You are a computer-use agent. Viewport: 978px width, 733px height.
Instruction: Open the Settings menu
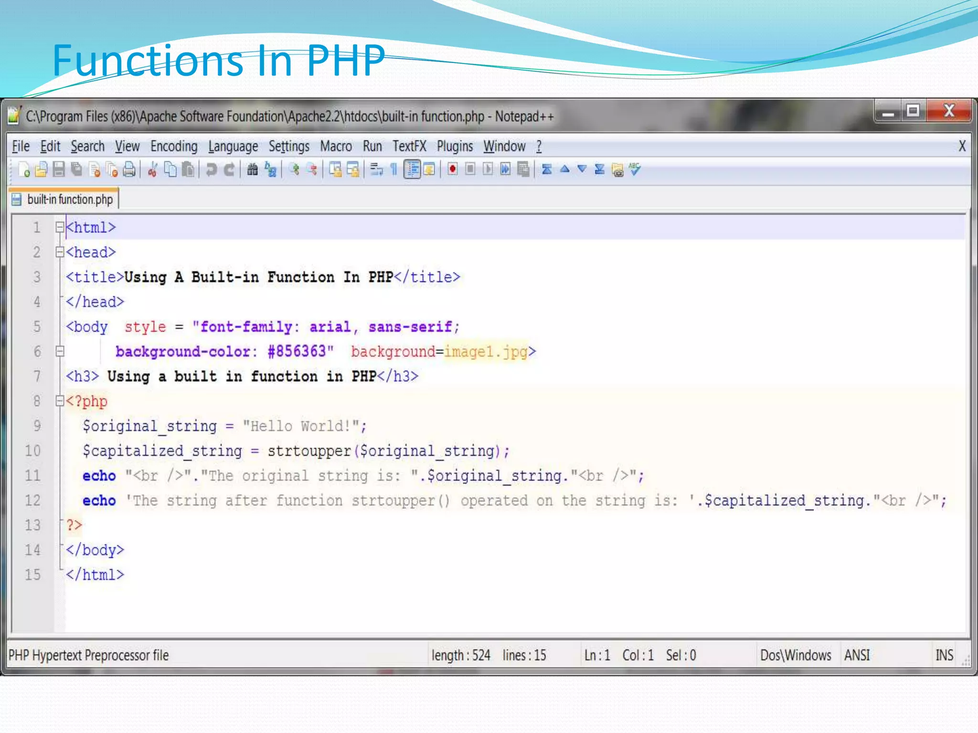[289, 146]
